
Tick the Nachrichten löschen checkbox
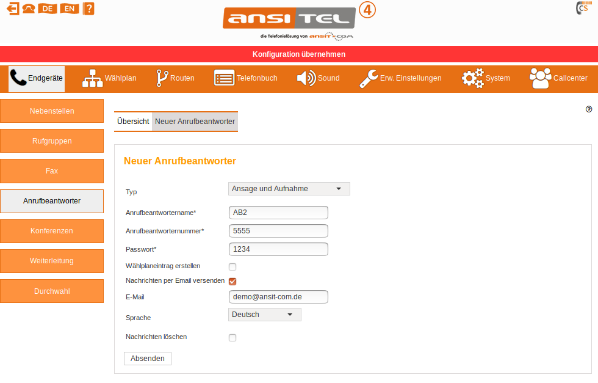click(232, 337)
